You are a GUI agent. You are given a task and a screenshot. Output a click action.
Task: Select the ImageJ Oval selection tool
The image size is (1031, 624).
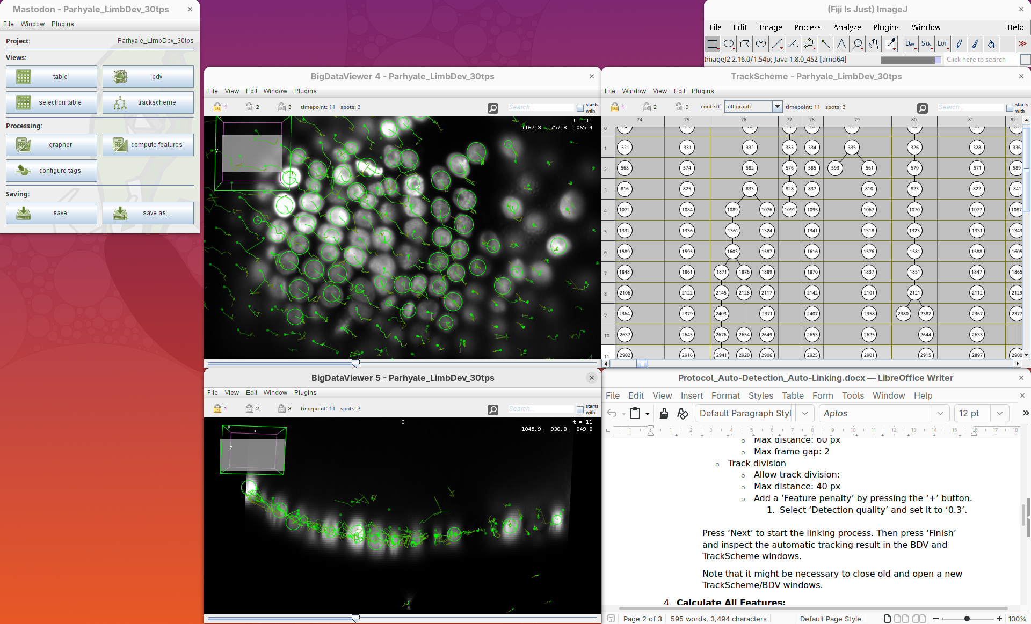click(x=729, y=44)
